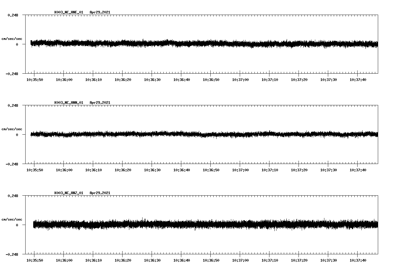Viewport: 399px width, 271px height.
Task: Select the K003_NC_HNZ_01 channel label
Action: tap(68, 193)
